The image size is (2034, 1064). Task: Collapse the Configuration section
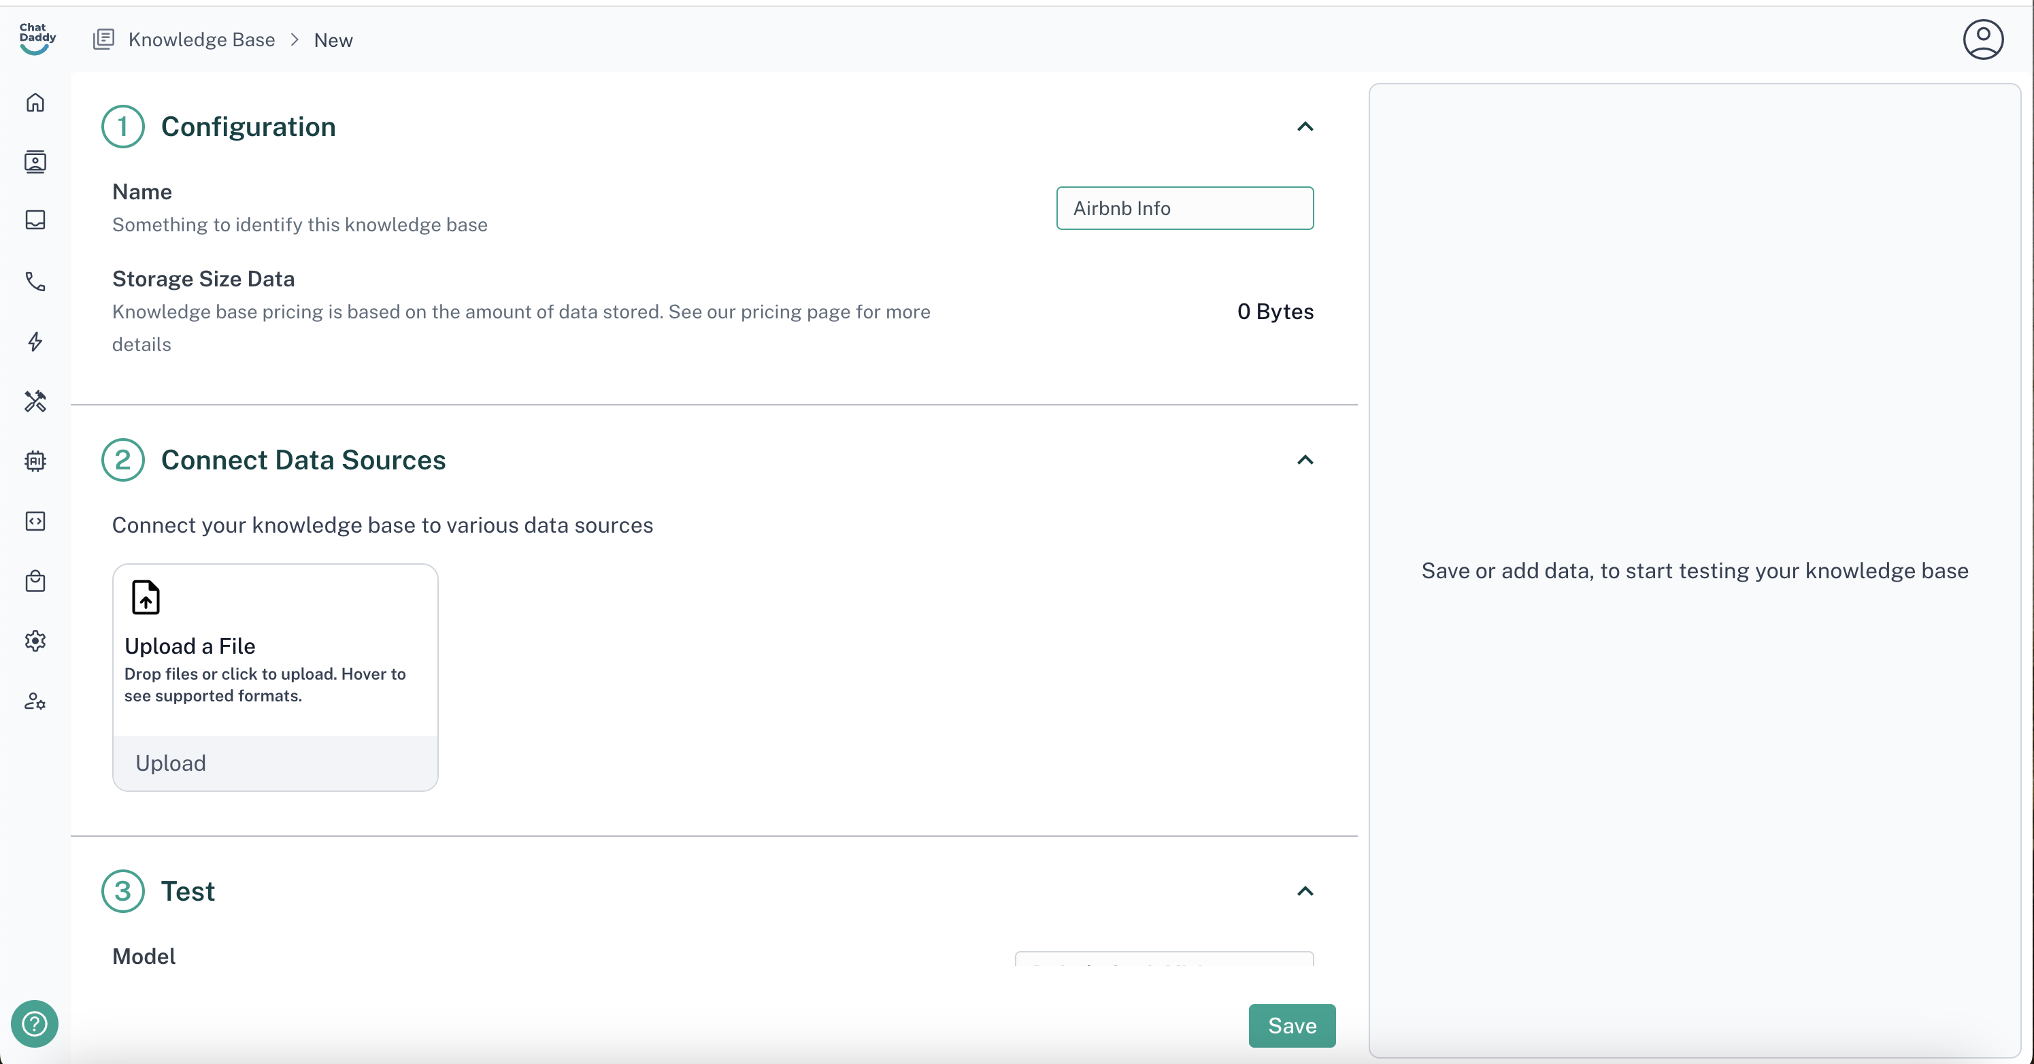click(x=1305, y=127)
